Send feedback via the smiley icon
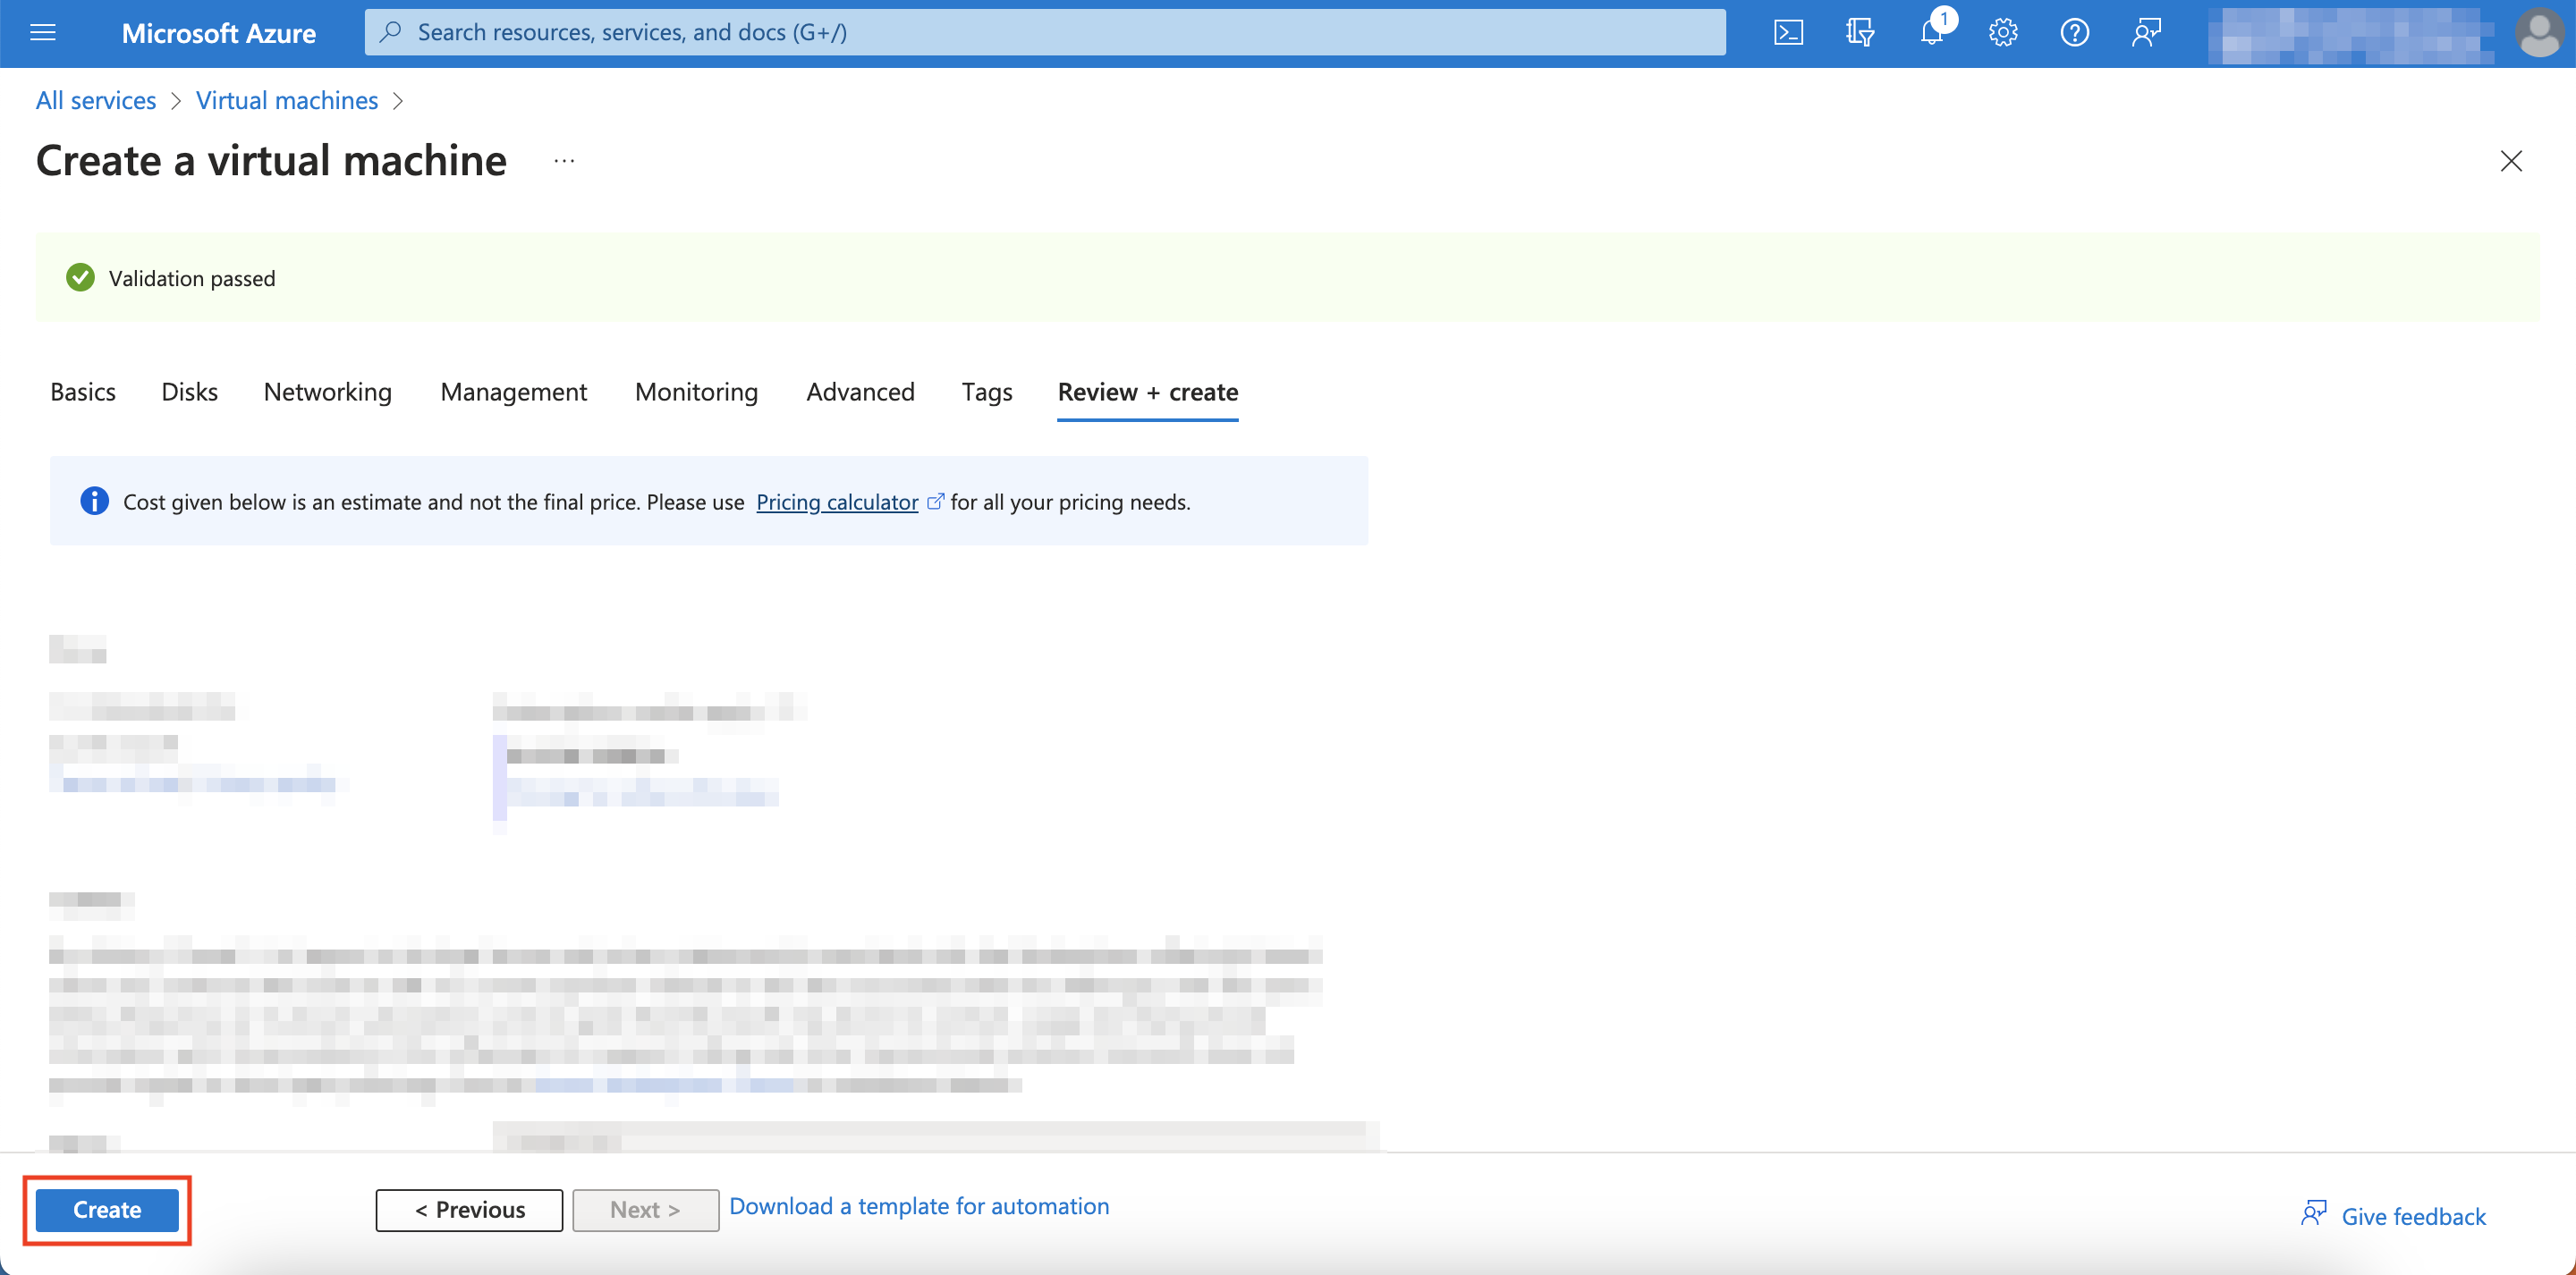 click(2146, 32)
